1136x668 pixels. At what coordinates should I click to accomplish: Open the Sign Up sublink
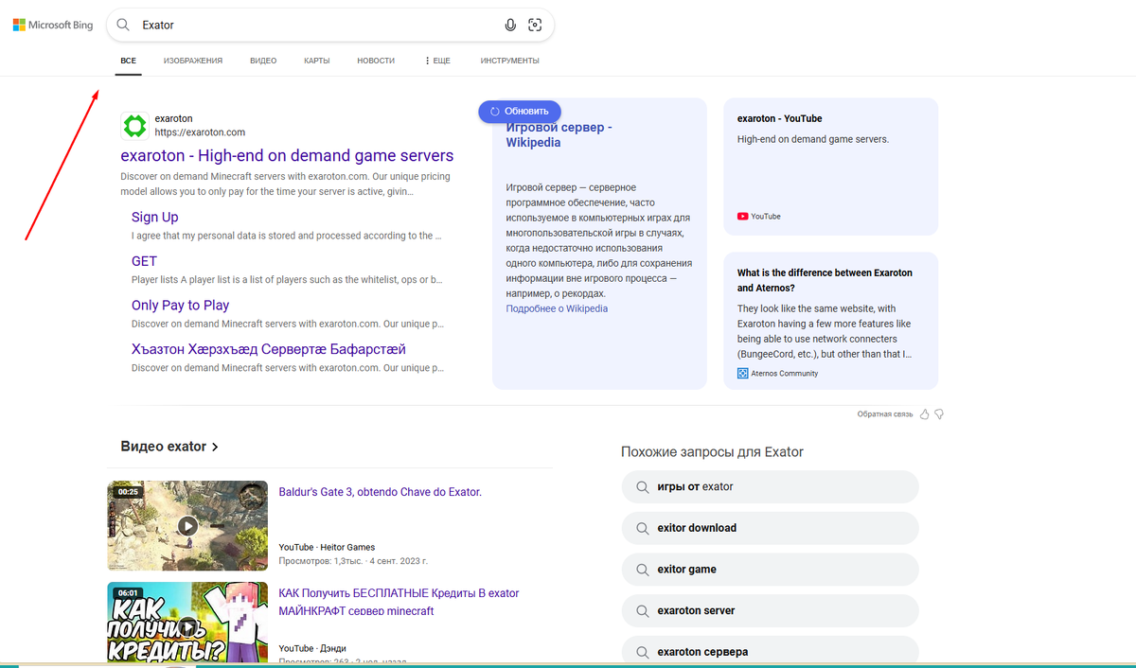tap(155, 218)
